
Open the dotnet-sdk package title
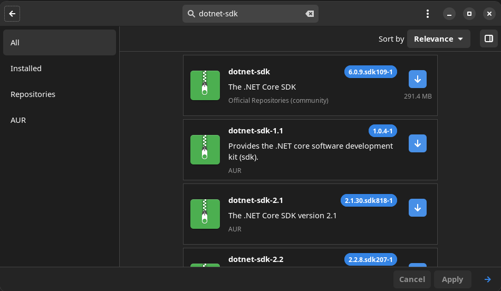point(249,72)
